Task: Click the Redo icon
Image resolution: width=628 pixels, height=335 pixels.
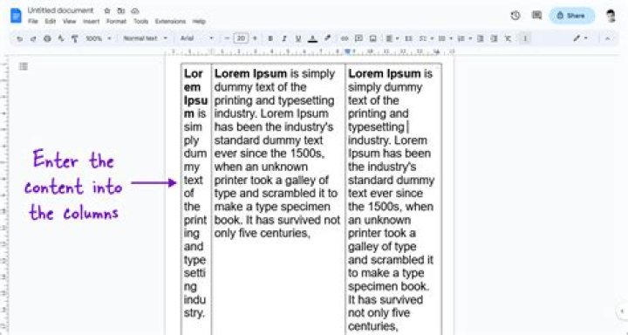Action: [33, 39]
